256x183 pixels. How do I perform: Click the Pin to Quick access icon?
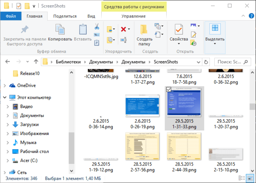tap(25, 30)
